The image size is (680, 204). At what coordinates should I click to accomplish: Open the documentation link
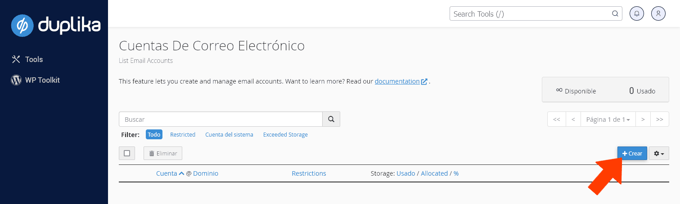coord(397,81)
